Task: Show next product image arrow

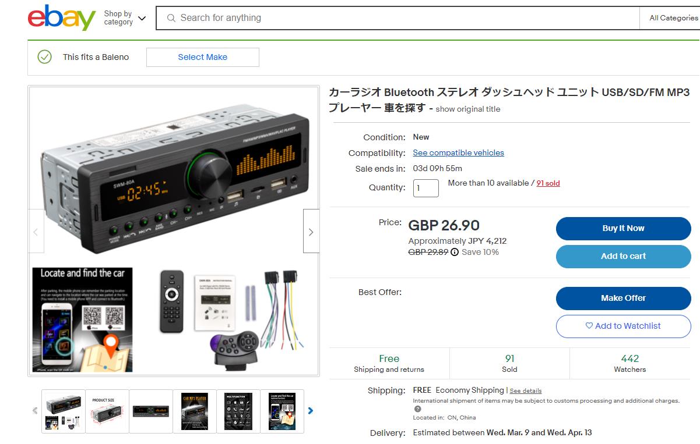Action: point(311,232)
